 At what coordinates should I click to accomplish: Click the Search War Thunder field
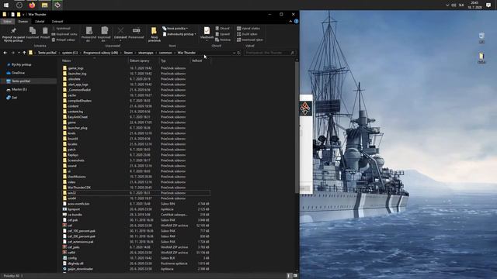270,53
